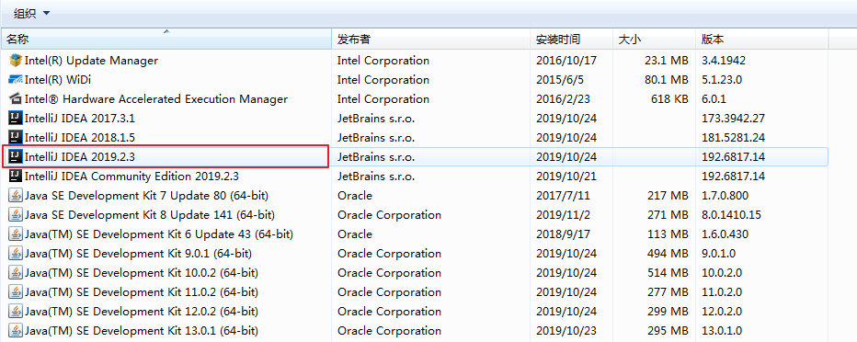The height and width of the screenshot is (342, 857).
Task: Select Java(TM) SE Development Kit 9.0.1 name
Action: tap(138, 254)
